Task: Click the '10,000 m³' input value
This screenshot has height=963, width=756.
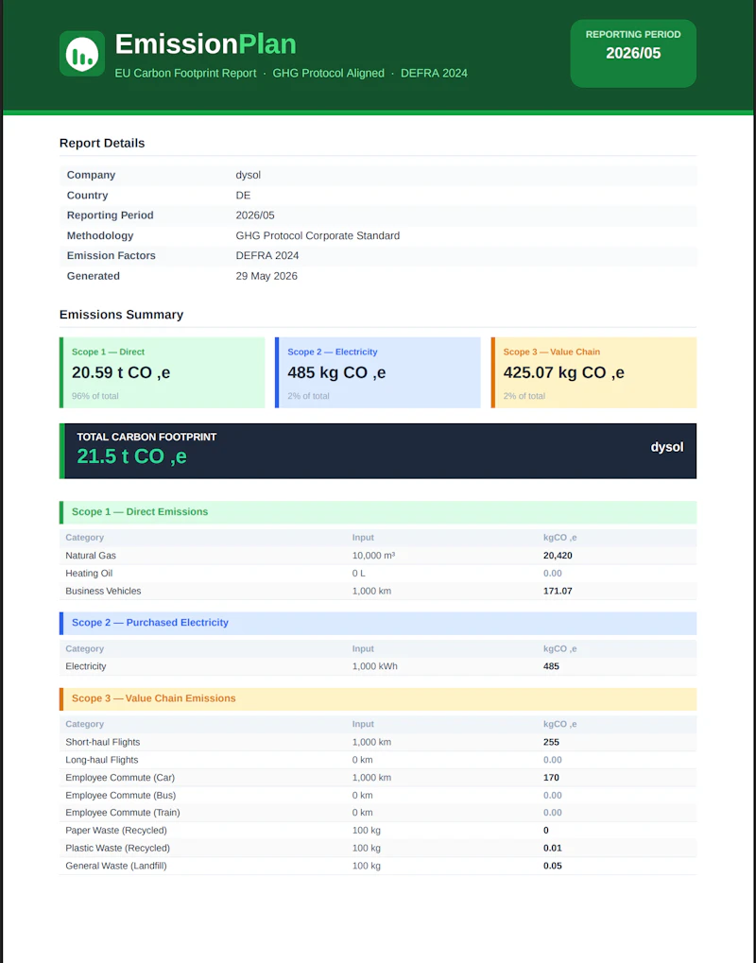Action: (x=373, y=555)
